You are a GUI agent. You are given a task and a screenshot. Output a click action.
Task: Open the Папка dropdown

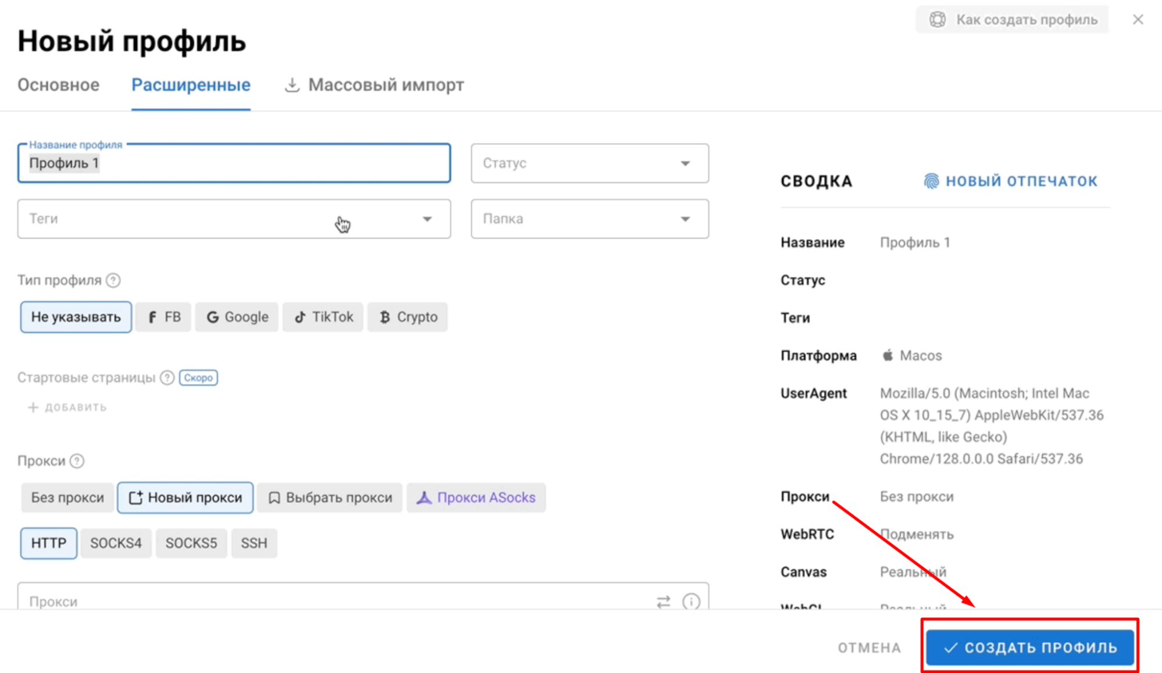coord(590,219)
